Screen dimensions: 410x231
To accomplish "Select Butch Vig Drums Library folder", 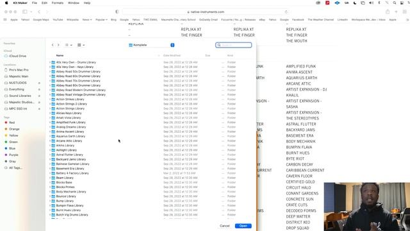I will pos(72,215).
